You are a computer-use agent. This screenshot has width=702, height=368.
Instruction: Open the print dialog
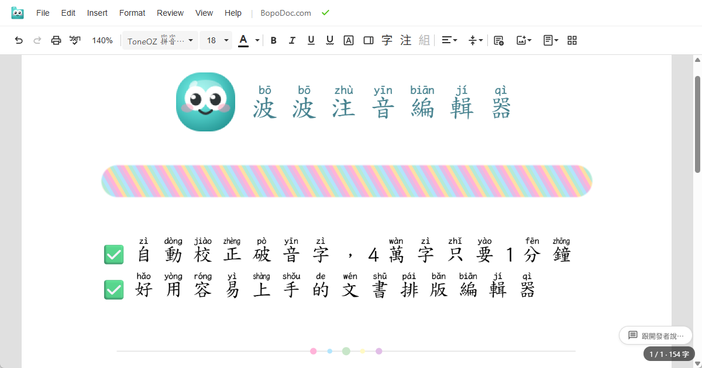click(56, 40)
